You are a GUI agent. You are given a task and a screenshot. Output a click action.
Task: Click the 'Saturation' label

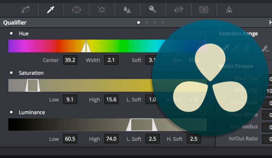point(31,73)
